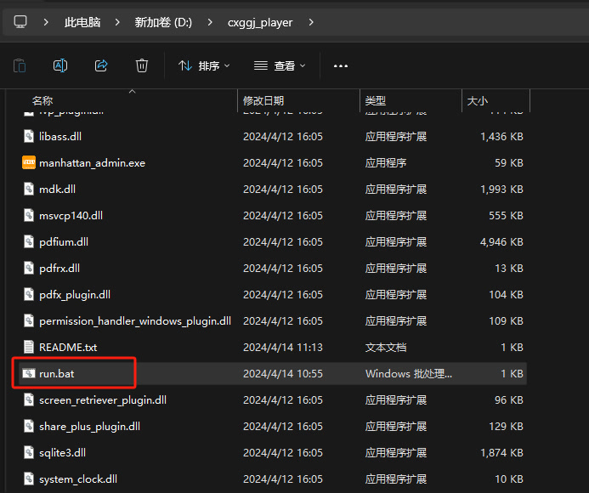Screen dimensions: 589x493
Task: Click the Windows 批处理... type cell
Action: point(409,374)
